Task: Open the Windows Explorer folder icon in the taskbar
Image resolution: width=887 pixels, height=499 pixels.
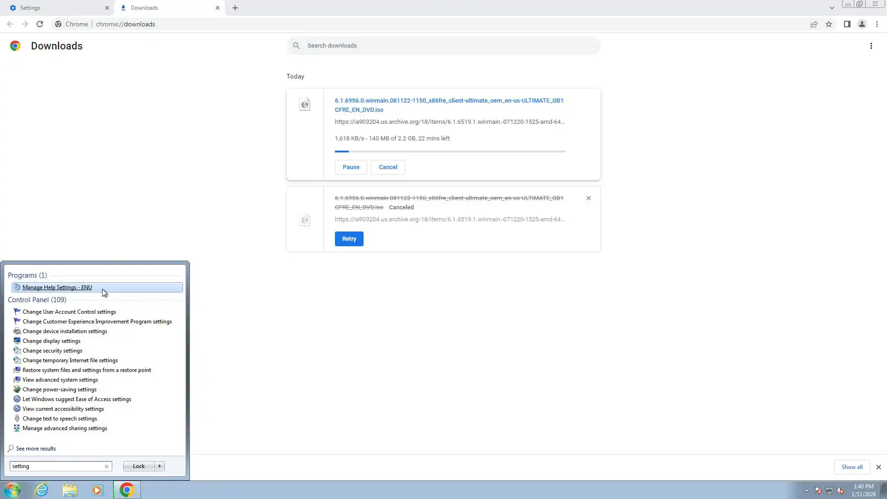Action: pyautogui.click(x=70, y=490)
